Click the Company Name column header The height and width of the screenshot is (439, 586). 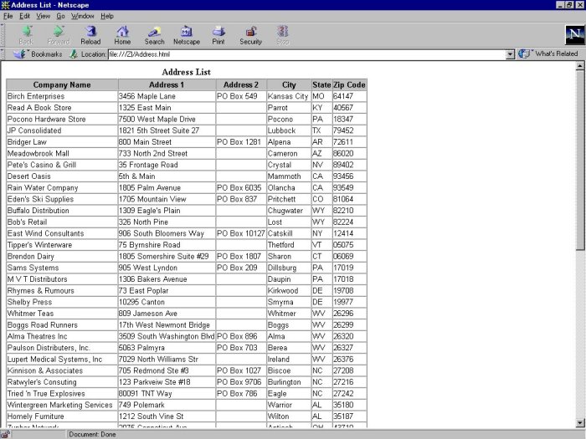tap(62, 84)
